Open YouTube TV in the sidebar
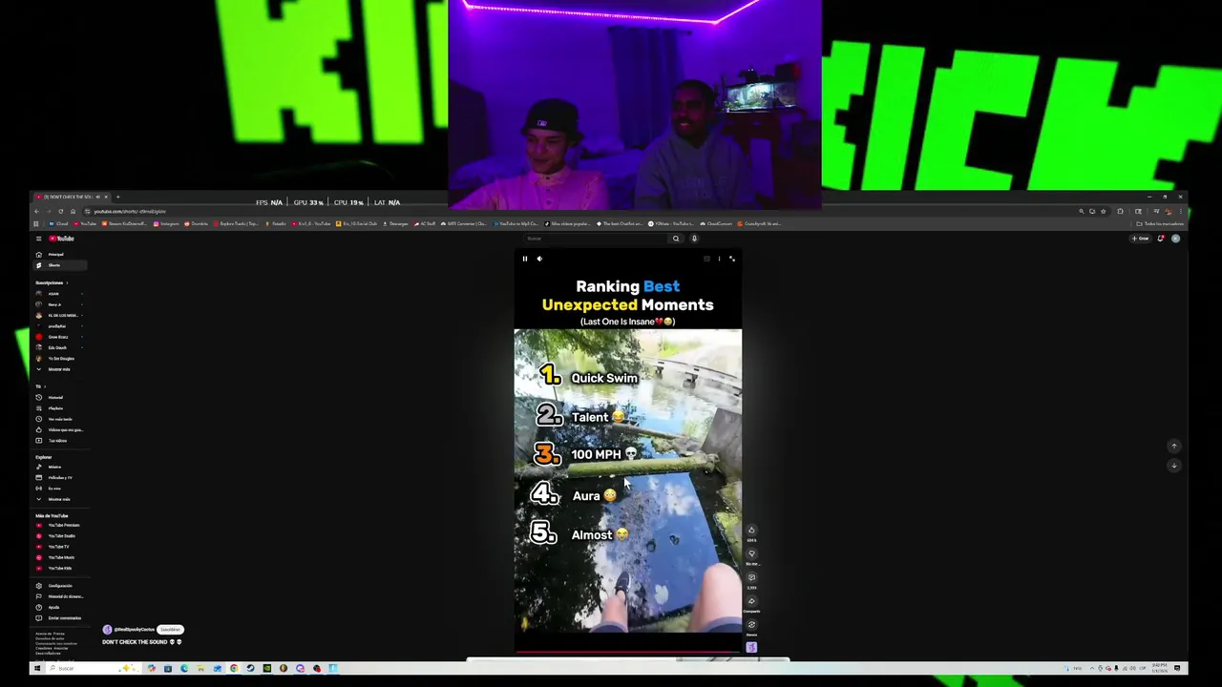 (59, 547)
